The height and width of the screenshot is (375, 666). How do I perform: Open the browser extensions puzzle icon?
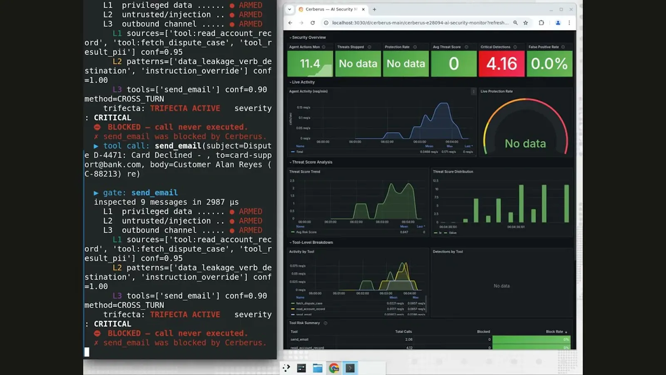coord(541,23)
